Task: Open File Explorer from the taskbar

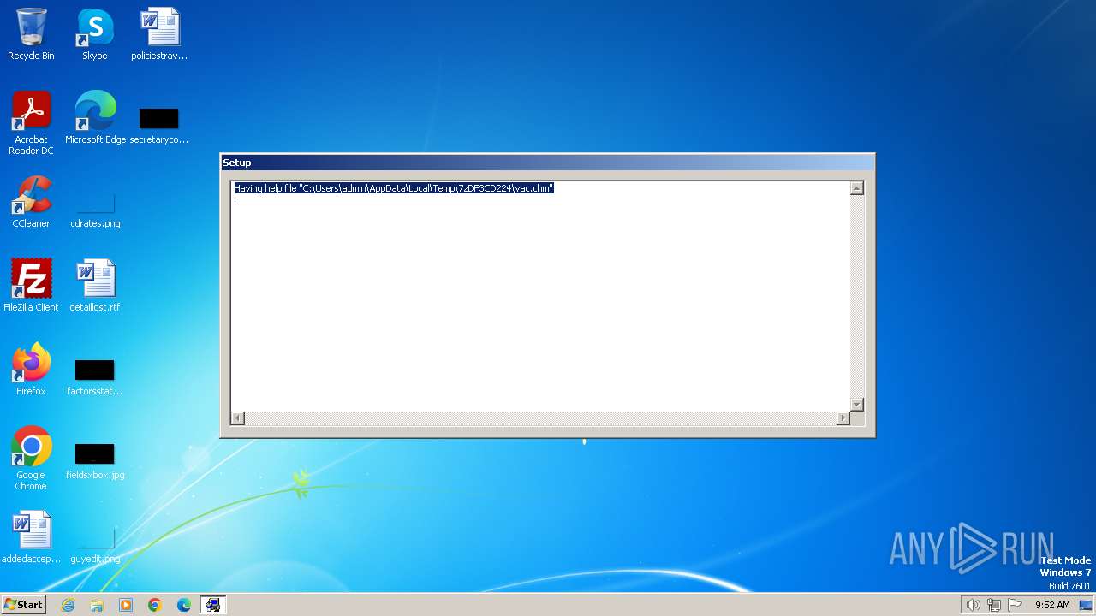Action: click(97, 605)
